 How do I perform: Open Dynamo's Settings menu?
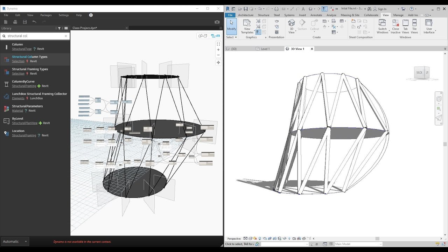click(64, 15)
